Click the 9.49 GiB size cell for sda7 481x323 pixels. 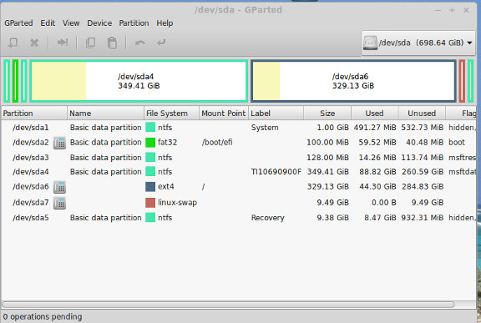point(333,203)
